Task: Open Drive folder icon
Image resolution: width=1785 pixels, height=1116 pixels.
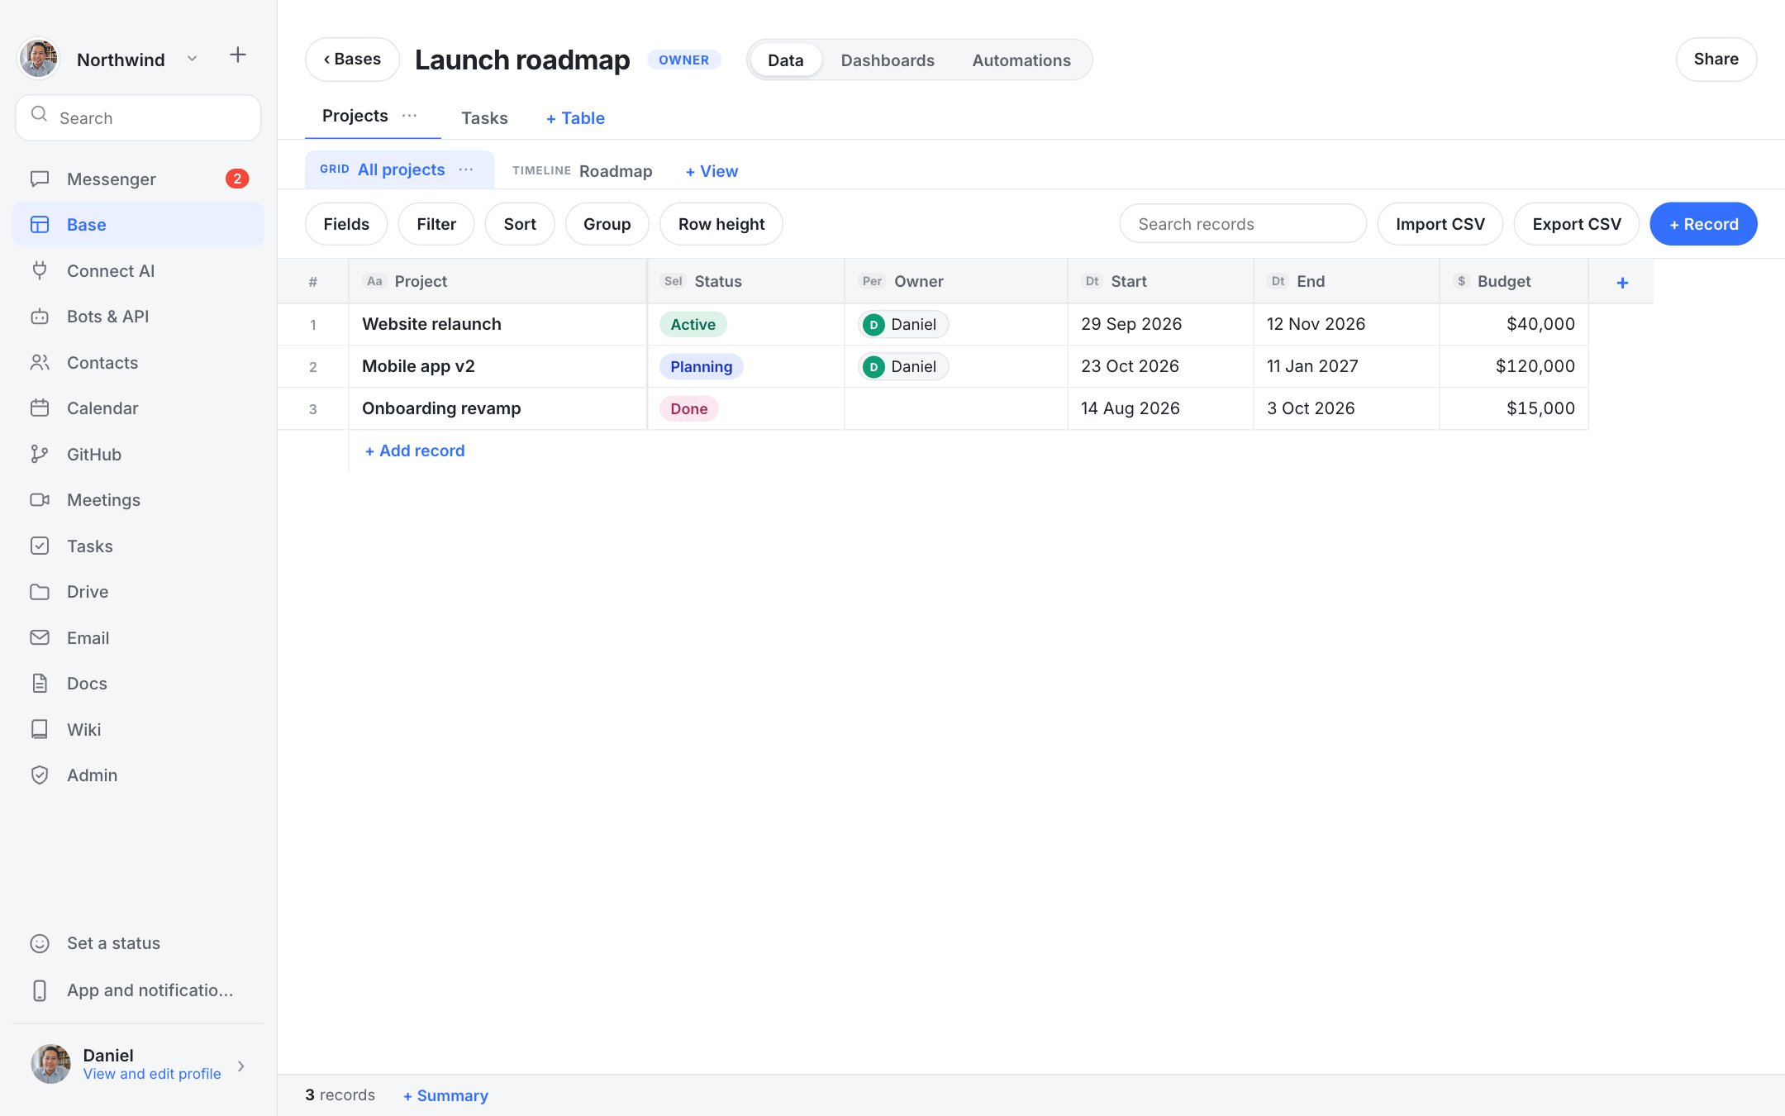Action: pyautogui.click(x=40, y=592)
